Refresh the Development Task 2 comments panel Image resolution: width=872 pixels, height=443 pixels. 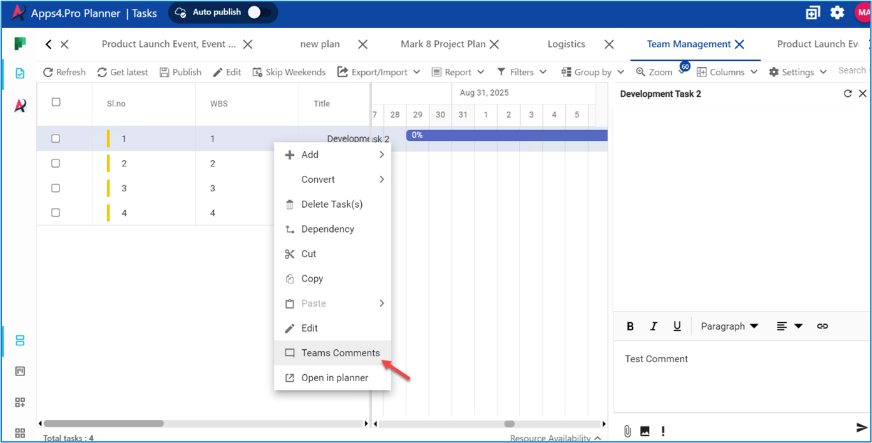point(848,94)
